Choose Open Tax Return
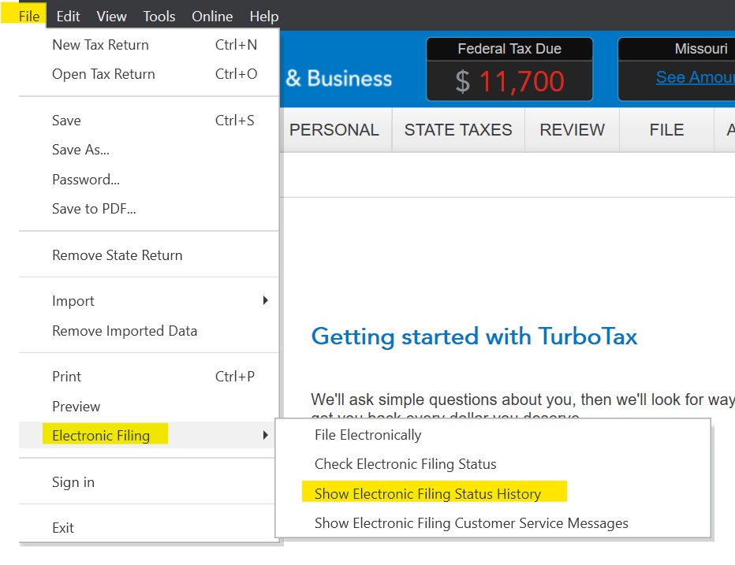The image size is (735, 565). coord(103,74)
